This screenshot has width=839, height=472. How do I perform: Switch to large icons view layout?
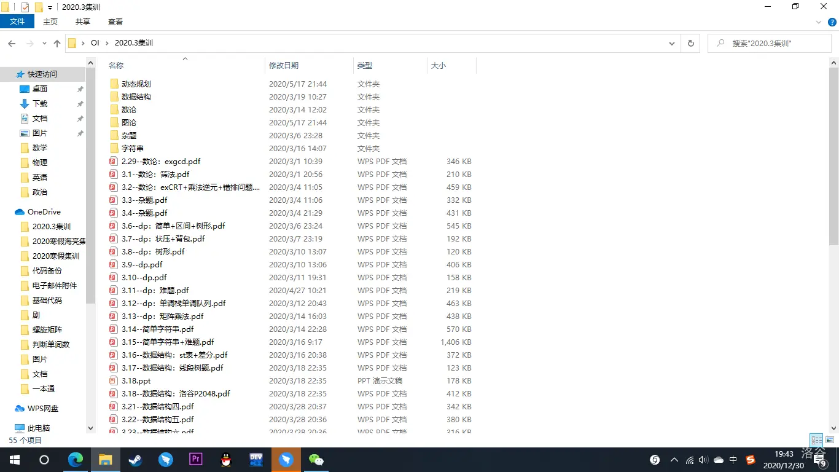pyautogui.click(x=830, y=440)
